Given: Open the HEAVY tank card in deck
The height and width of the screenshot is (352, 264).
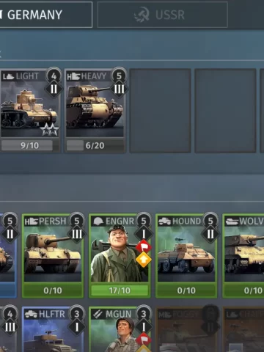Looking at the screenshot, I should pos(95,111).
